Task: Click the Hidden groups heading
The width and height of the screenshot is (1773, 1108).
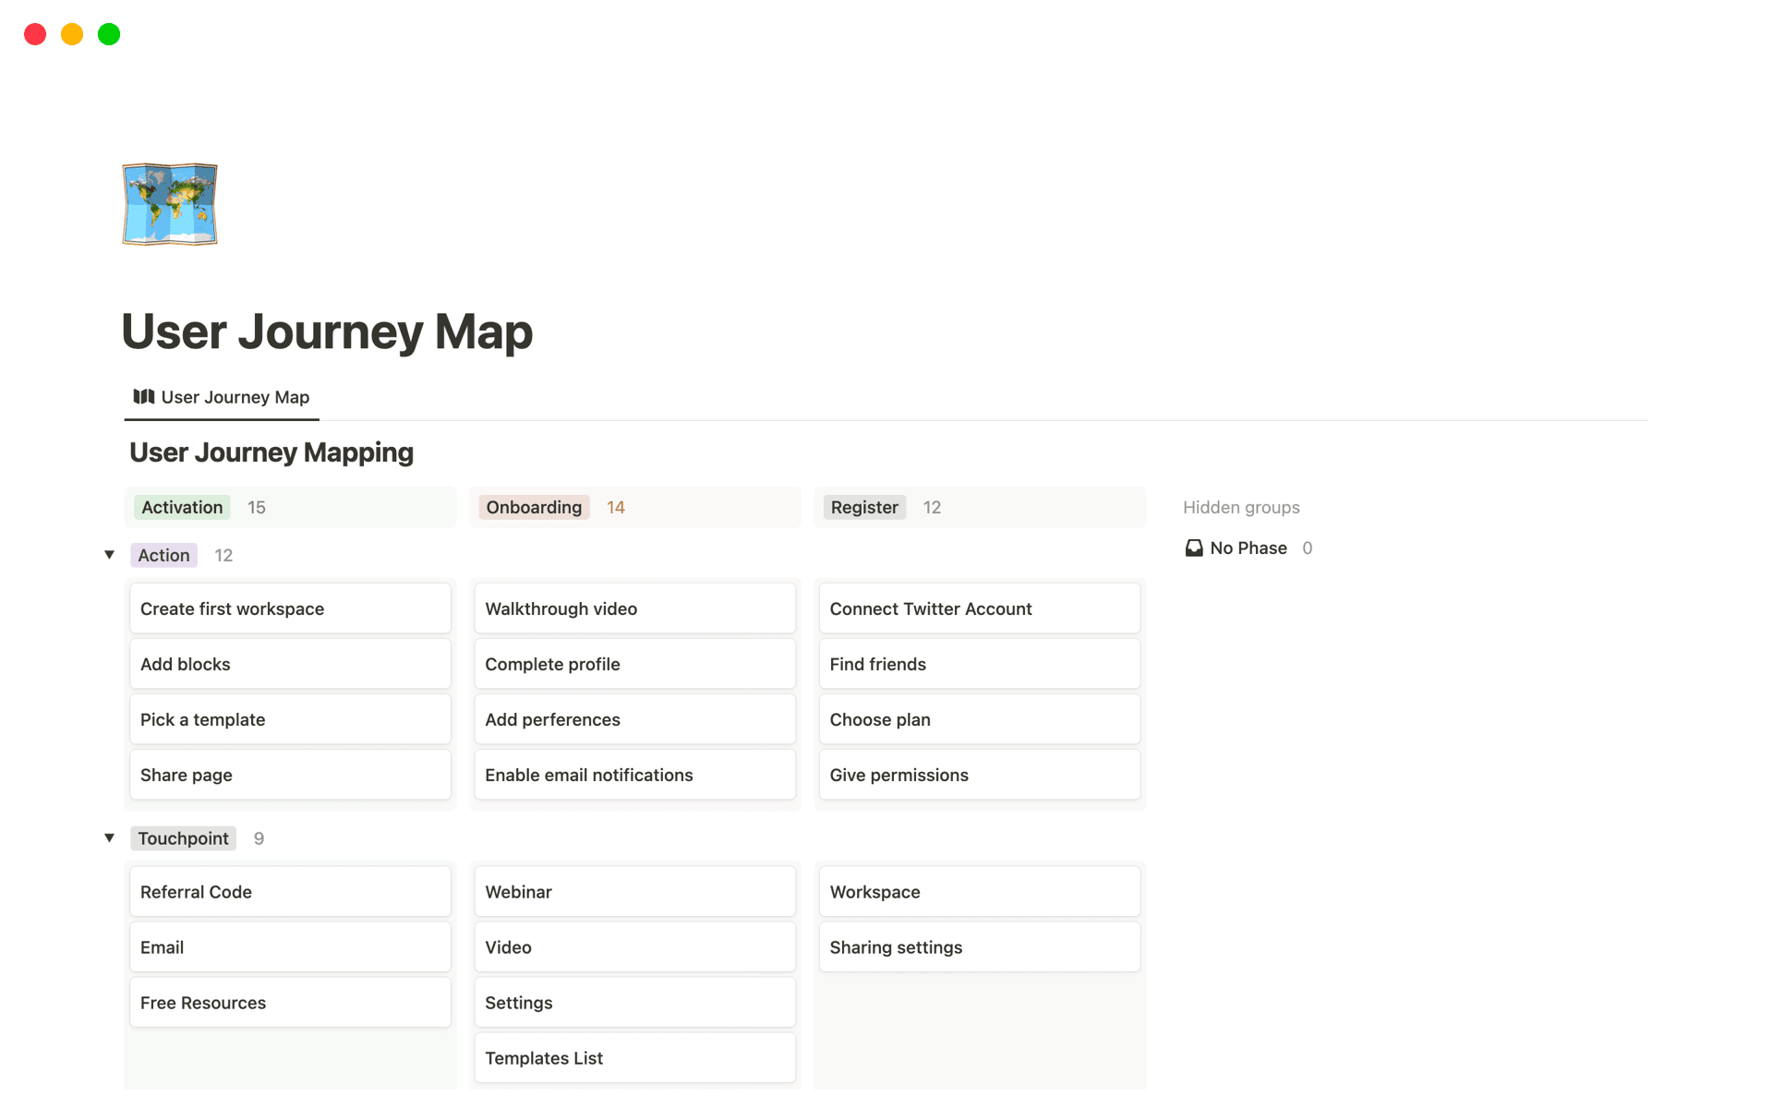Action: coord(1241,507)
